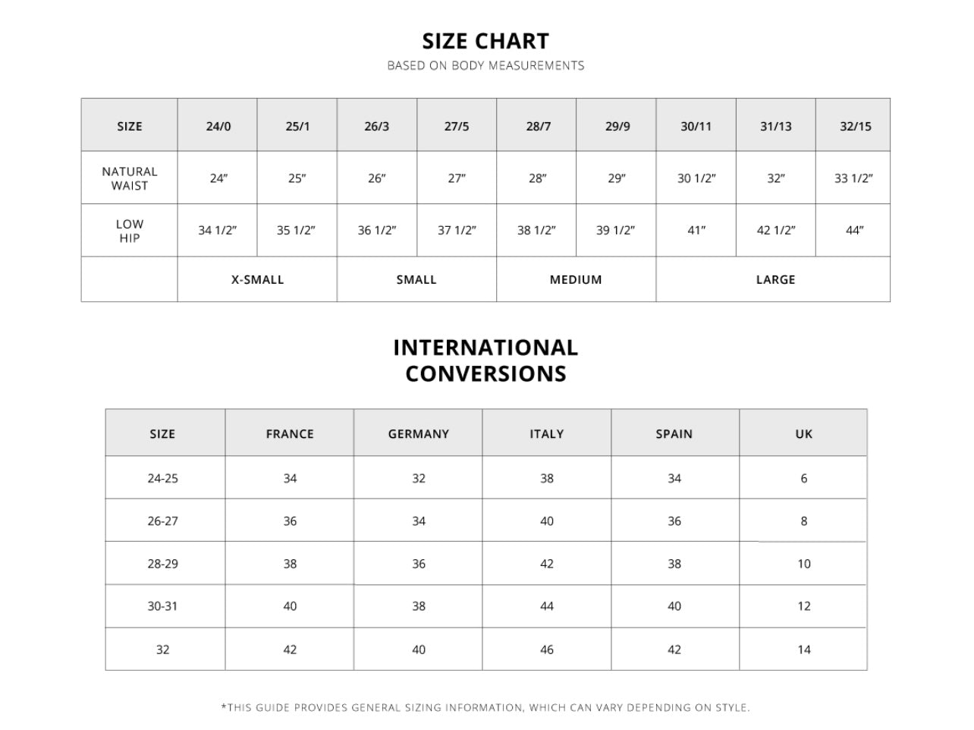
Task: Select the UK size 14 cell
Action: (804, 650)
